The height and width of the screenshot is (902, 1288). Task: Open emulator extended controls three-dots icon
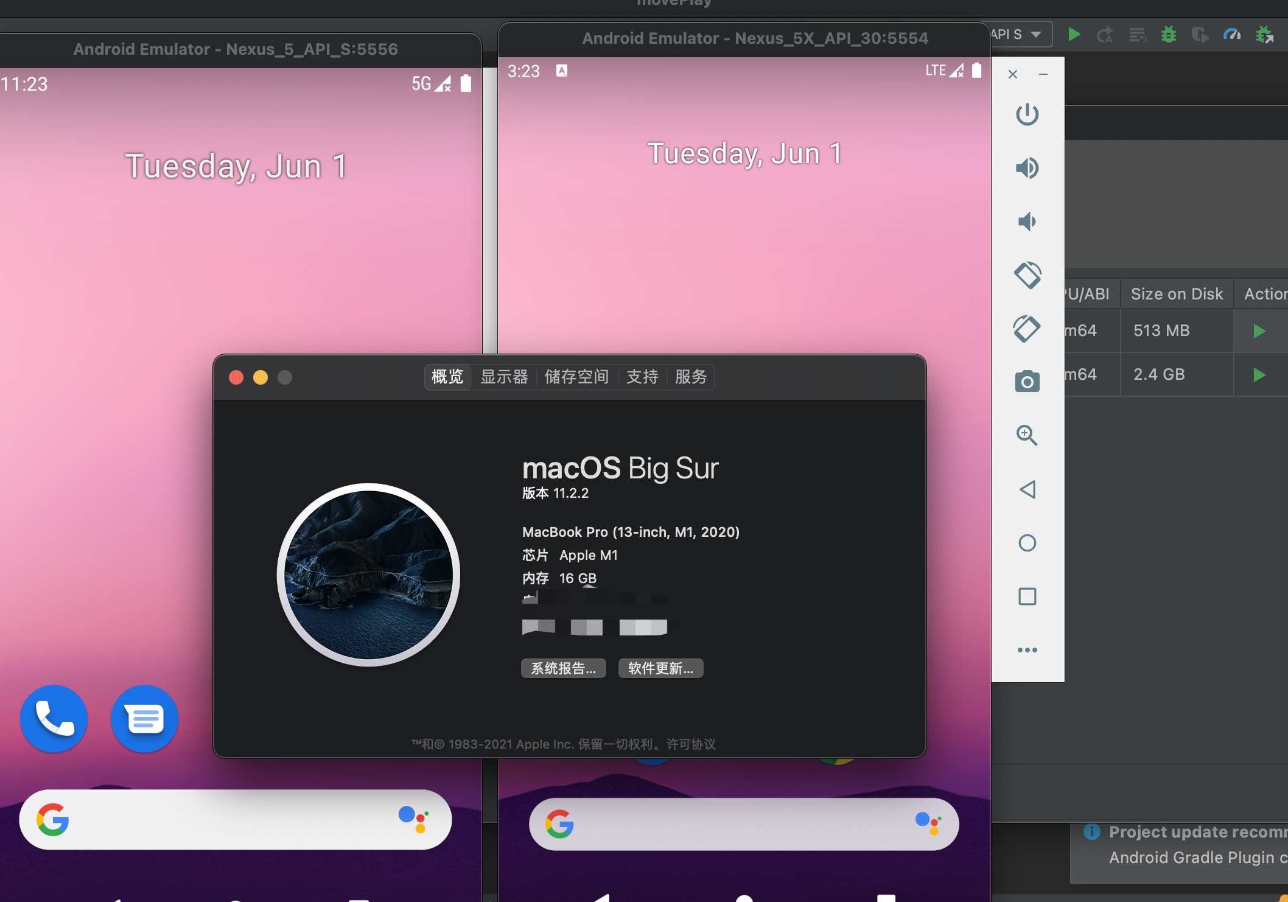point(1027,650)
